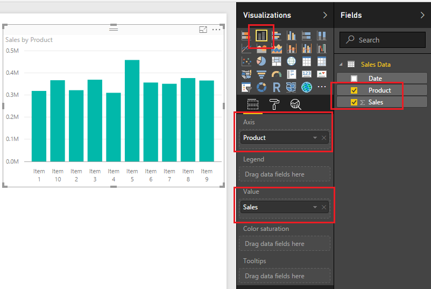The image size is (431, 289).
Task: Select the line and clustered column chart
Action: click(x=307, y=48)
